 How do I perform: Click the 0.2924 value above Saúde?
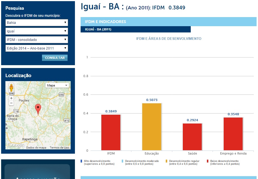(192, 120)
